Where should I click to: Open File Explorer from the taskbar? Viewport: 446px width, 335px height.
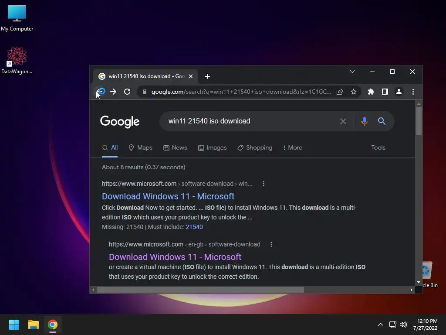pyautogui.click(x=33, y=325)
